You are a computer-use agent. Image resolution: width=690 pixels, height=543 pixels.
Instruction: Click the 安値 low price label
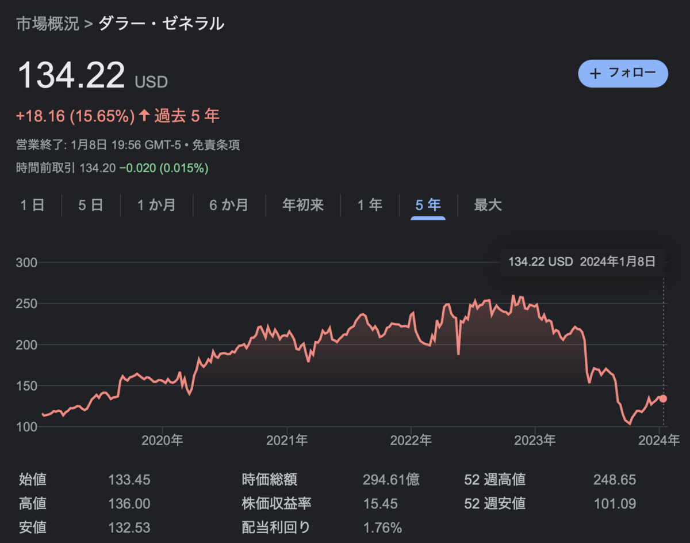point(33,527)
